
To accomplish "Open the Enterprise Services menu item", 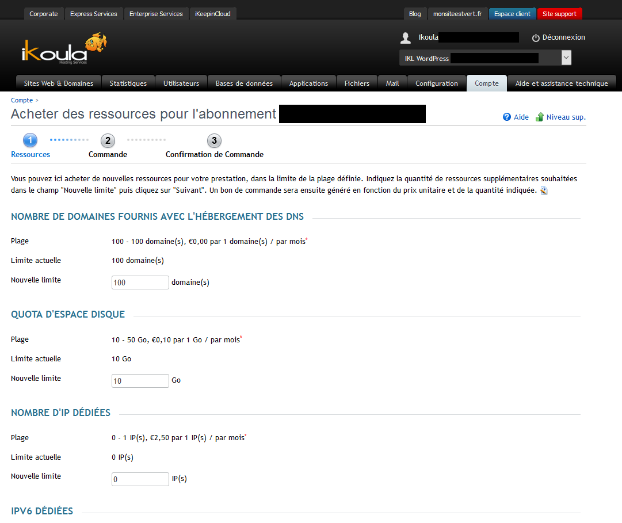I will click(156, 13).
